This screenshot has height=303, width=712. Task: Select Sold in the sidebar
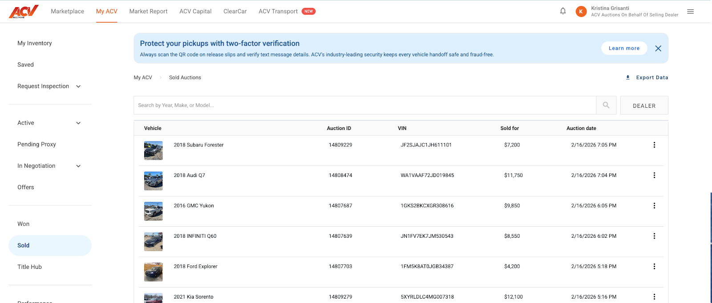click(50, 245)
